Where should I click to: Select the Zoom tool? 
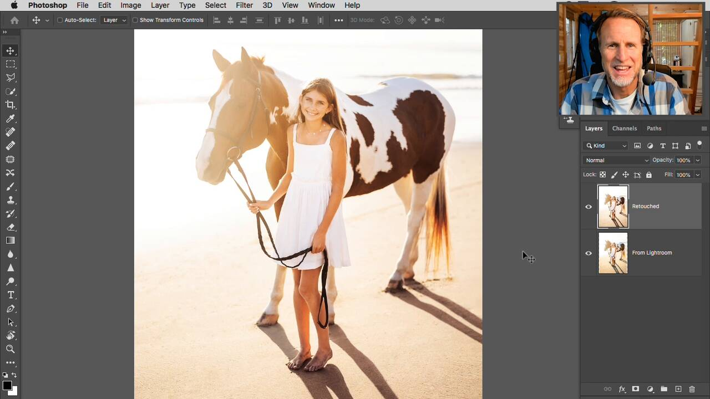click(x=10, y=349)
